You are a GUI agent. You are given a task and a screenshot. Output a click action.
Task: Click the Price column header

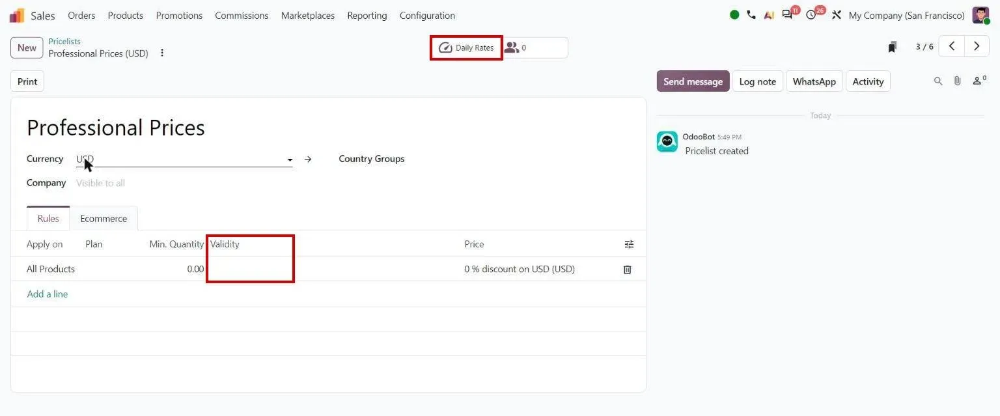[x=474, y=244]
